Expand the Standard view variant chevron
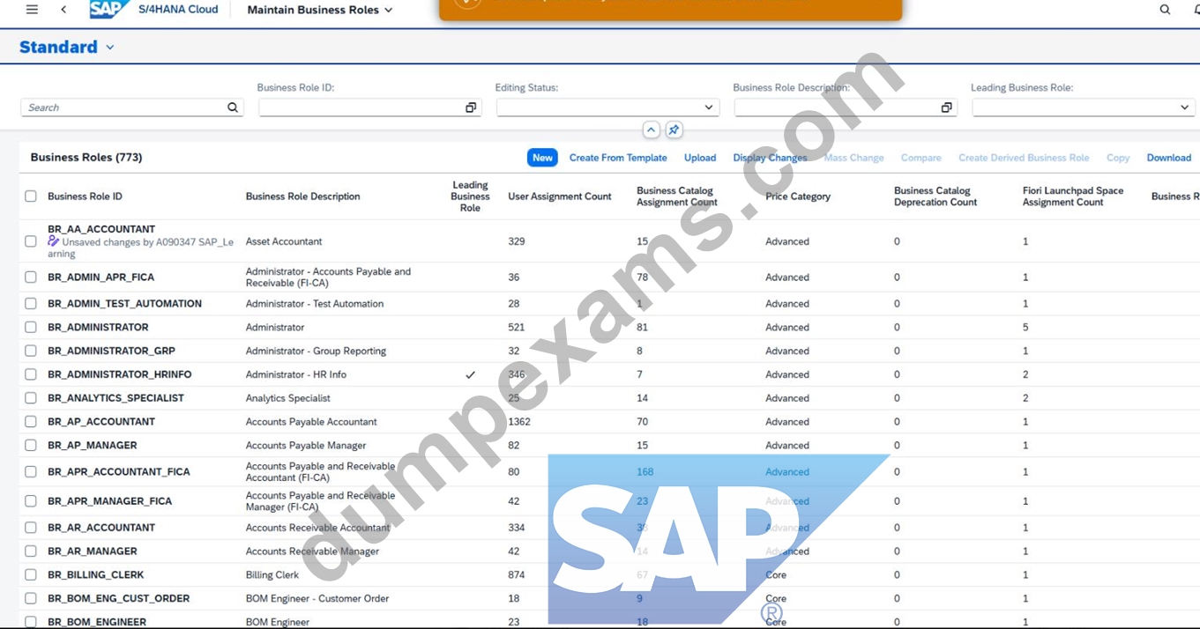The image size is (1200, 629). tap(110, 48)
